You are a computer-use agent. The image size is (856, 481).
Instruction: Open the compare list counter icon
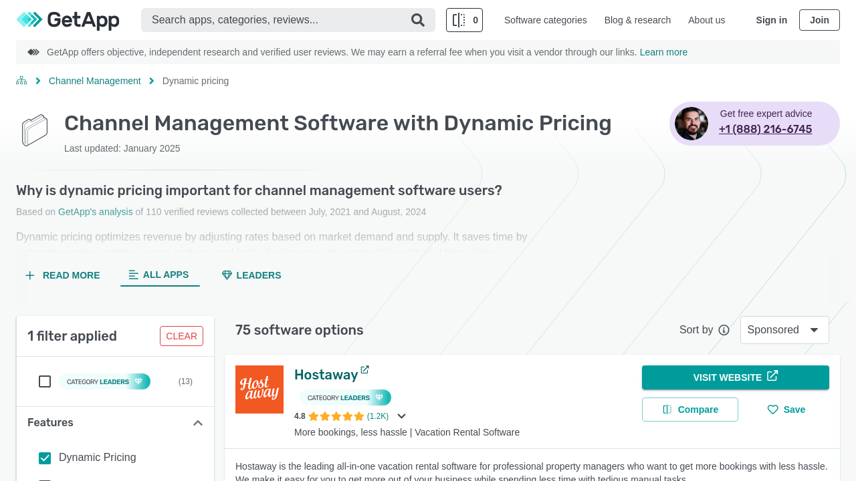point(464,20)
